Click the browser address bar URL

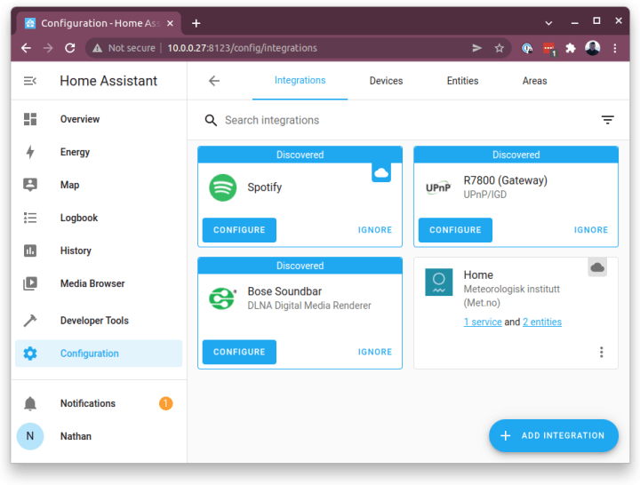[242, 48]
